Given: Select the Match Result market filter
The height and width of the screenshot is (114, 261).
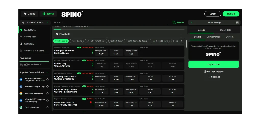Looking at the screenshot, I should pos(61,41).
